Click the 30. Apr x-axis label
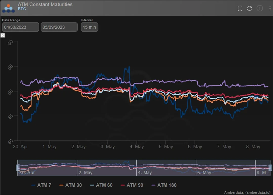 [20, 147]
